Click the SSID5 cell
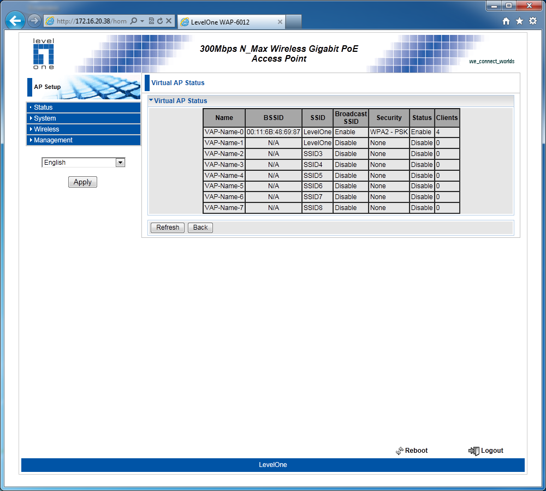This screenshot has width=546, height=491. coord(317,175)
